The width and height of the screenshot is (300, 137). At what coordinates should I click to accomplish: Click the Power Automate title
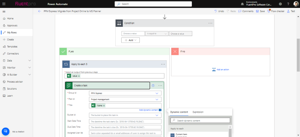(x=57, y=4)
